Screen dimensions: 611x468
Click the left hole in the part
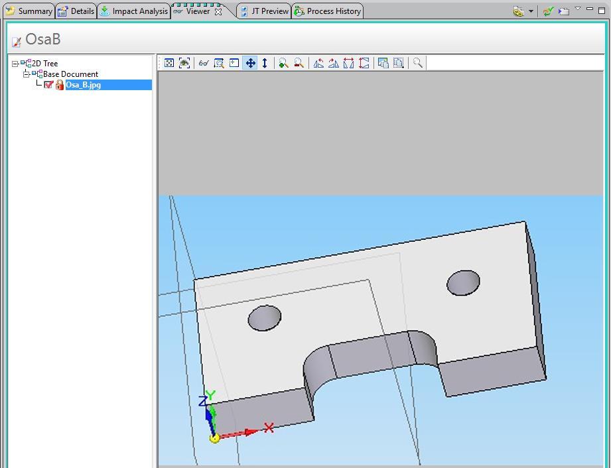coord(265,318)
